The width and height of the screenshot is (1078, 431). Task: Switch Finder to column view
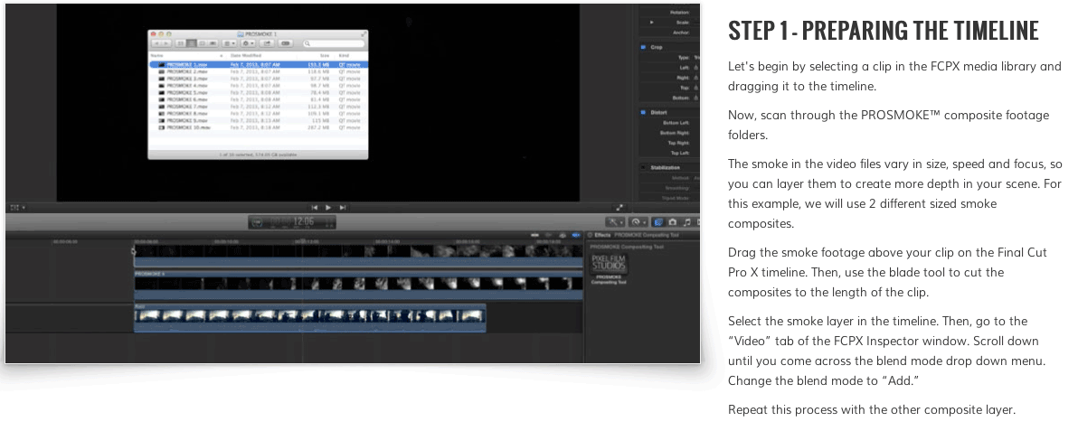pos(203,43)
